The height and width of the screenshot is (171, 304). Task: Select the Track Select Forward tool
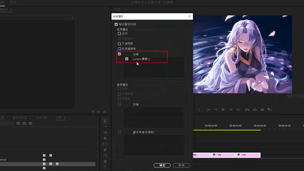tap(105, 127)
